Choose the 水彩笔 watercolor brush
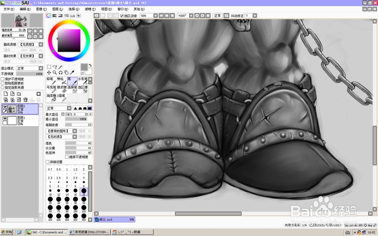This screenshot has width=378, height=236. (x=83, y=81)
